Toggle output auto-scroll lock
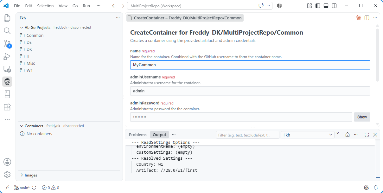Viewport: 383px width, 193px height. coord(347,135)
